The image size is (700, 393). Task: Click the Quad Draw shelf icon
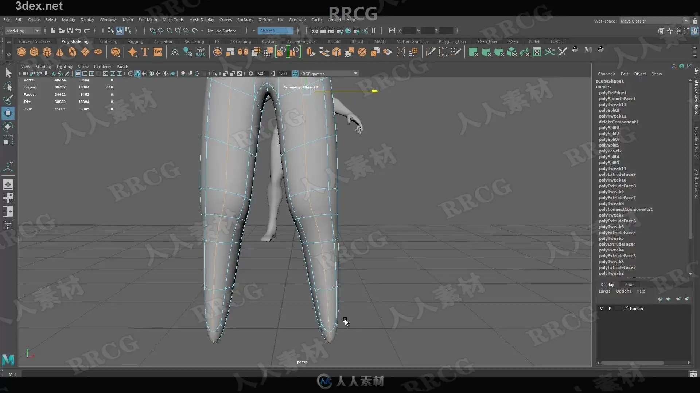click(456, 52)
